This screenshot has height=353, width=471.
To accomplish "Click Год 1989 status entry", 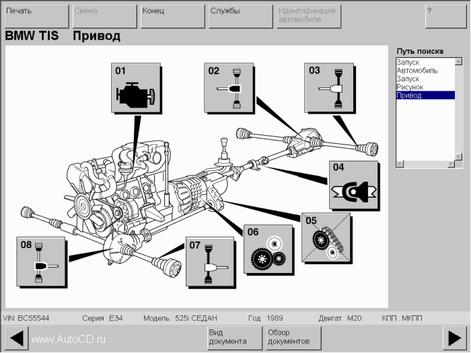I will 266,318.
